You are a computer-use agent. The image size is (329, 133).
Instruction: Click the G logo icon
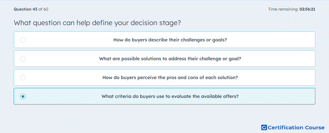click(264, 127)
